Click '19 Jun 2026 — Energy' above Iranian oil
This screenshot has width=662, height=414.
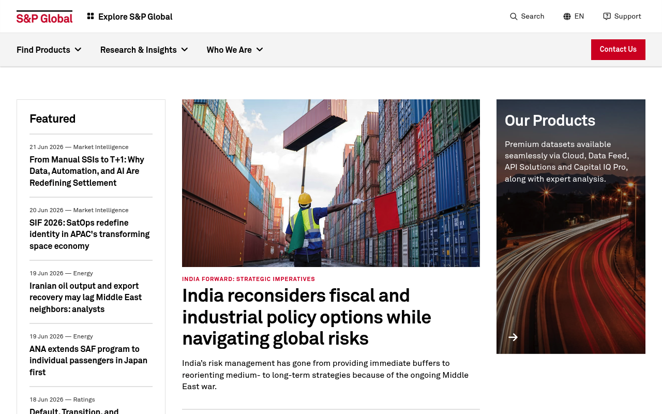61,273
